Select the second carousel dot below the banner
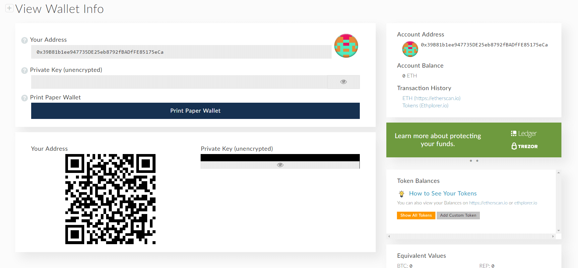Viewport: 578px width, 268px height. 477,161
